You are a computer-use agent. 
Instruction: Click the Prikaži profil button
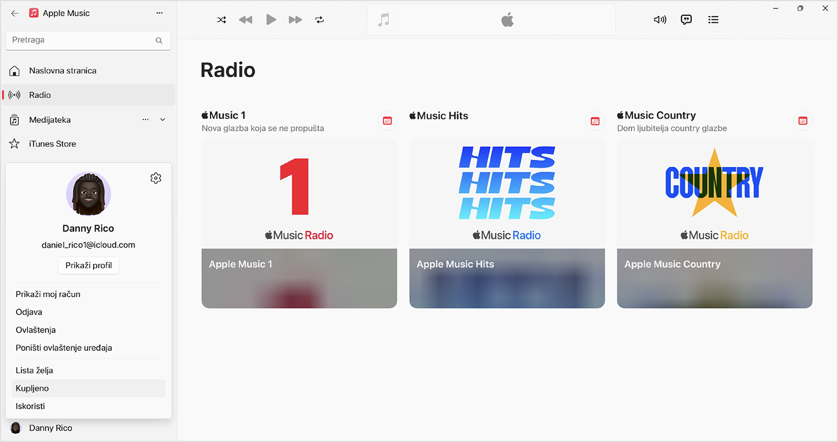(x=88, y=265)
